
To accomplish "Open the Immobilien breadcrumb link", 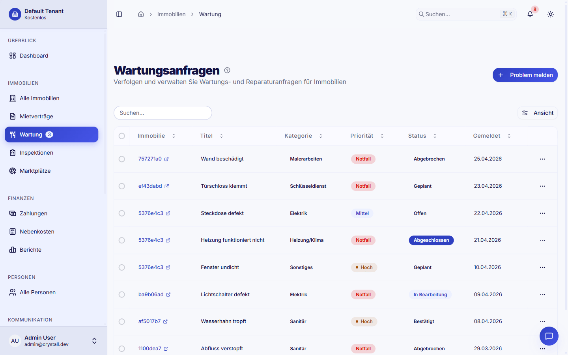I will click(171, 14).
